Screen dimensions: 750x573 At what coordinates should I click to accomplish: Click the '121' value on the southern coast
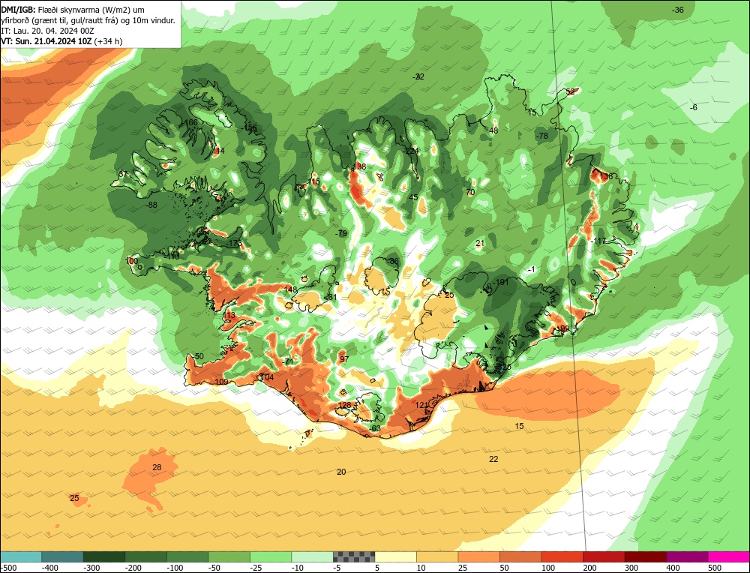tap(421, 405)
